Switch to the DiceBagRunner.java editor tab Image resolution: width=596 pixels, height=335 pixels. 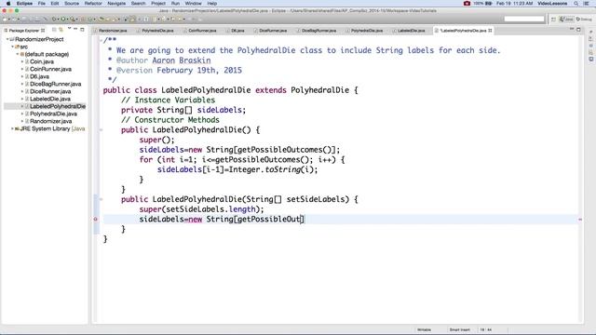(318, 31)
